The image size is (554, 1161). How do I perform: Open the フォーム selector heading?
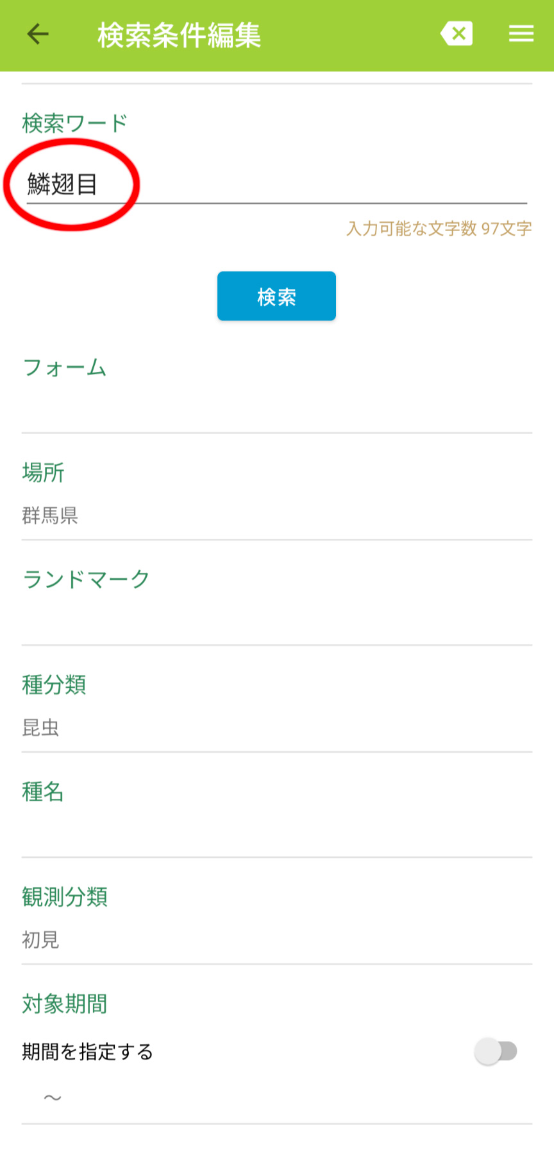(x=64, y=368)
